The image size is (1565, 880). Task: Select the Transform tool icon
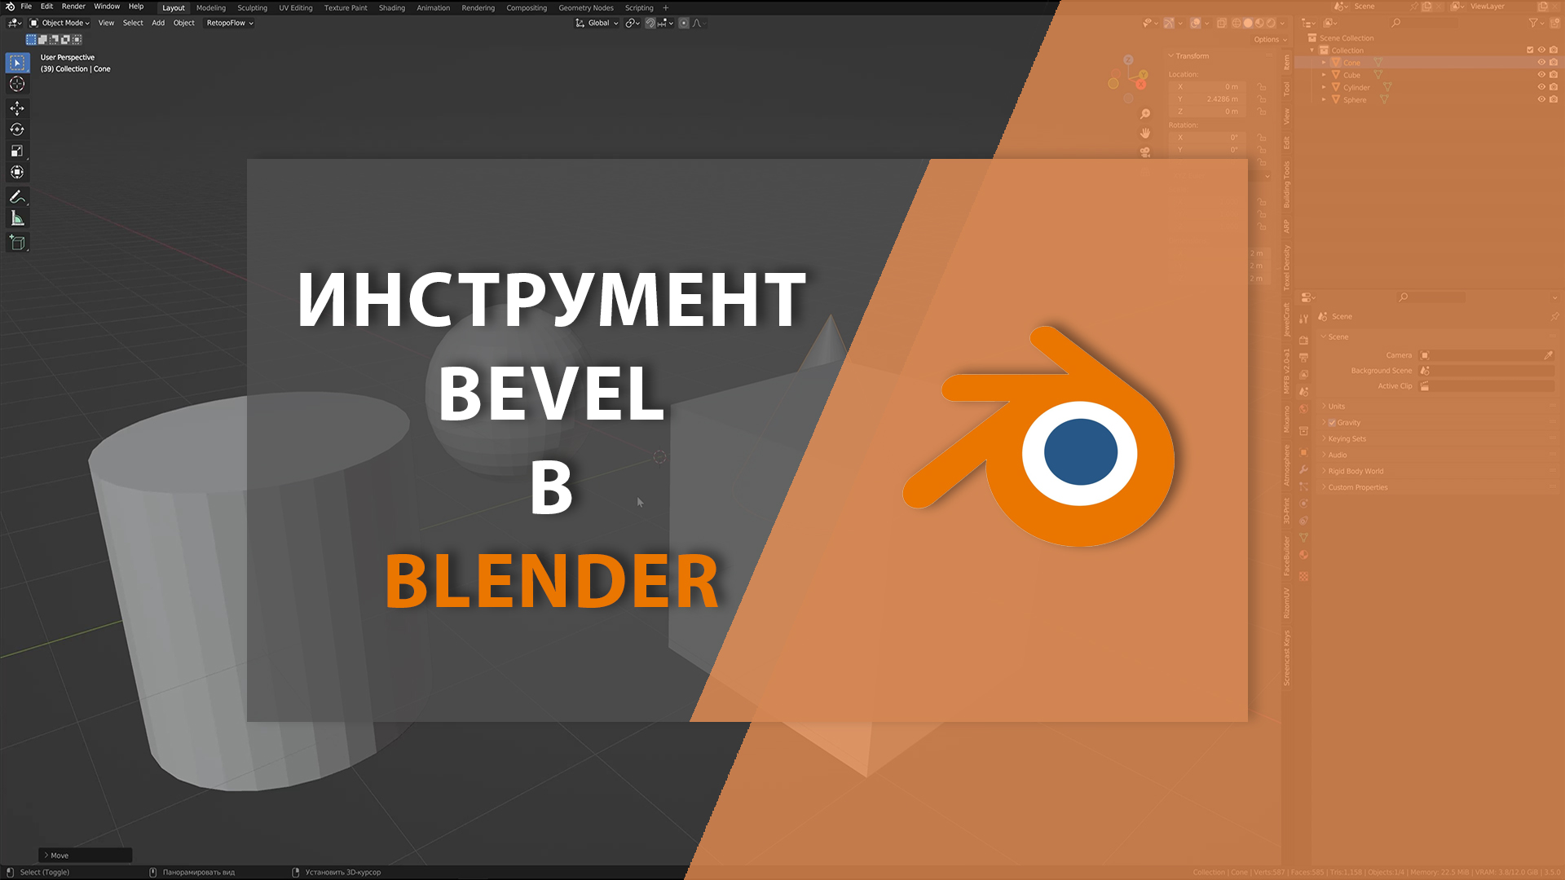click(16, 172)
